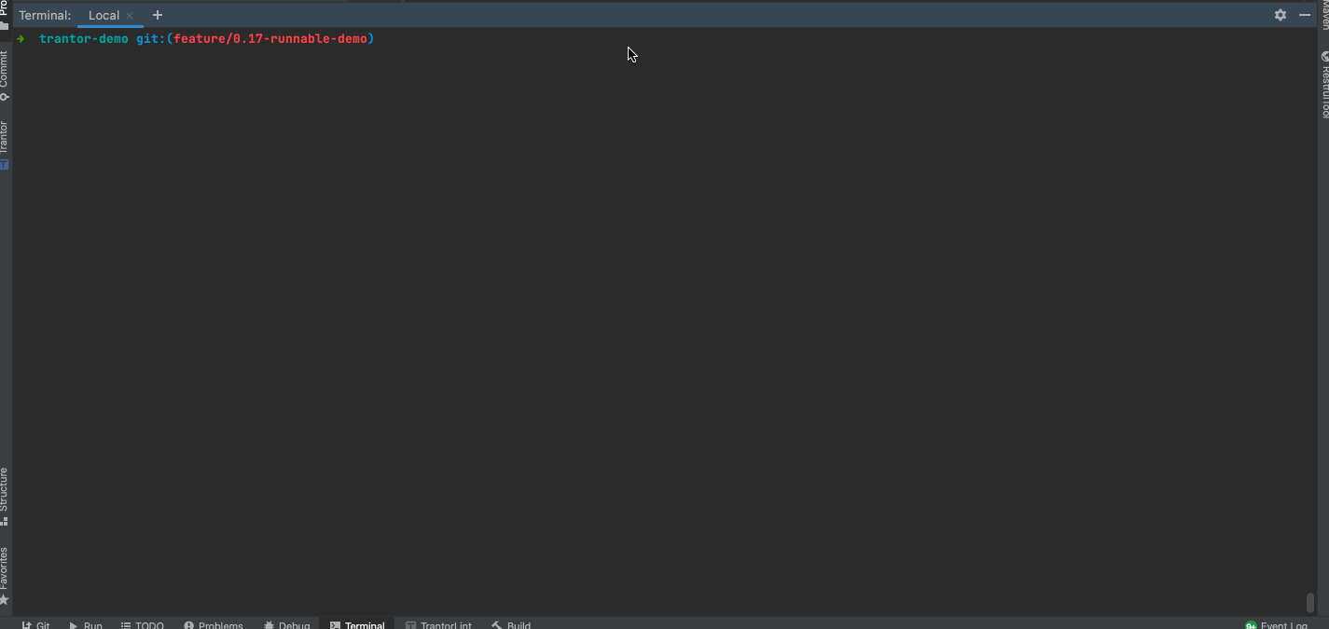Open the Commit side panel

(x=5, y=76)
